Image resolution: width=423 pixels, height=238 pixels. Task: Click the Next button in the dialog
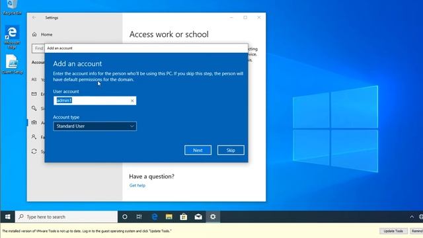(198, 150)
